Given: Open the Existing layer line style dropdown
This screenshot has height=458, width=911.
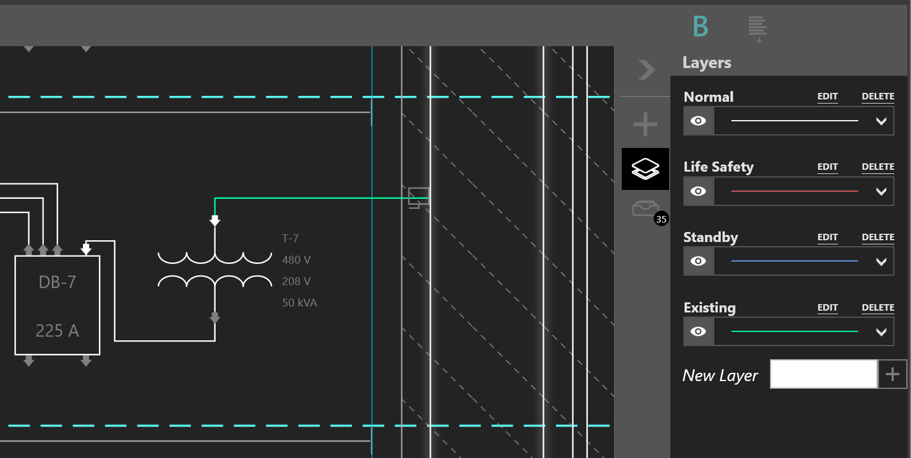Looking at the screenshot, I should click(881, 332).
